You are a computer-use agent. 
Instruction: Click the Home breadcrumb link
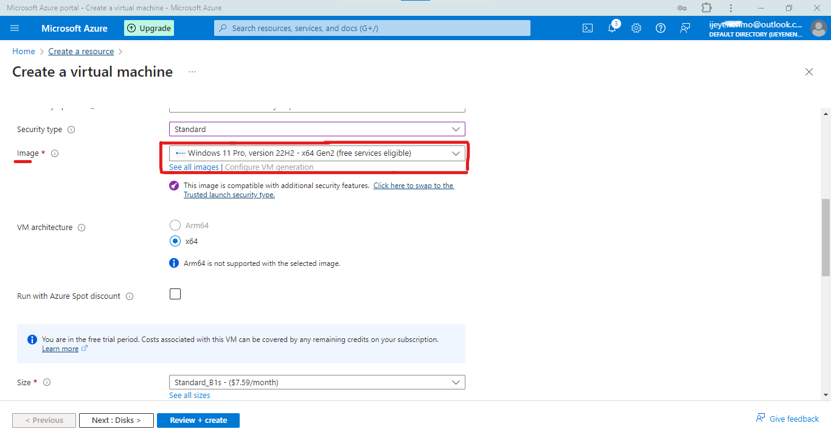click(x=24, y=52)
